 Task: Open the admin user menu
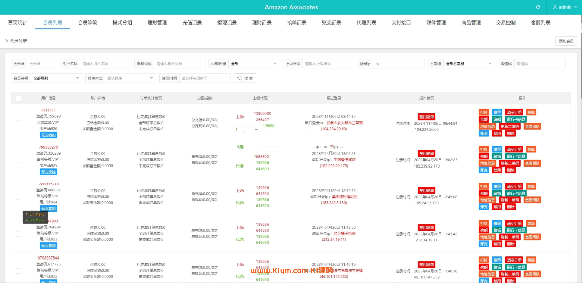[x=565, y=7]
